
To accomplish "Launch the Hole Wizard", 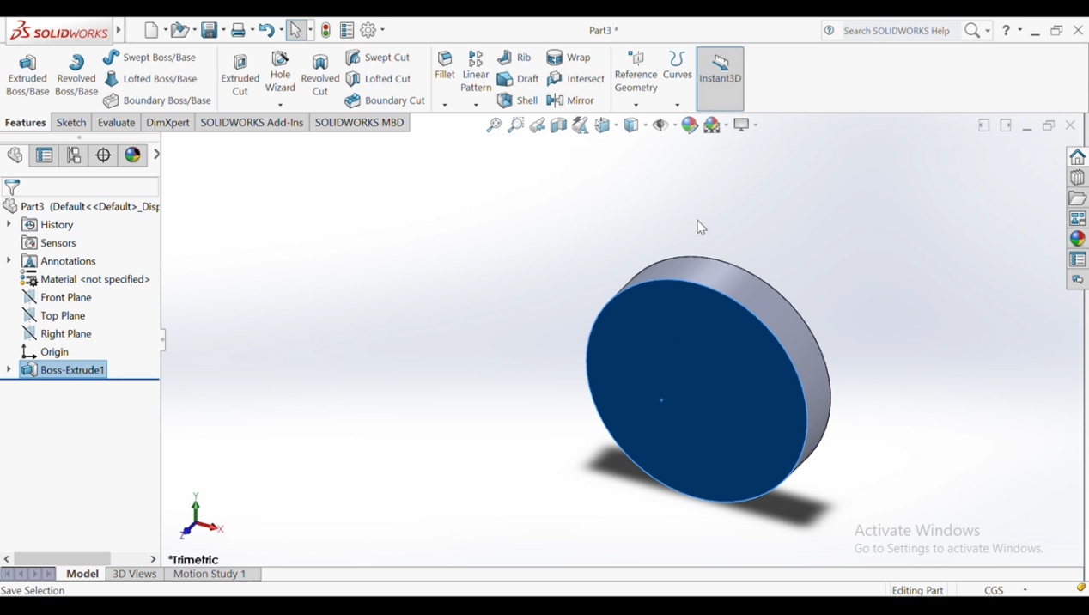I will [x=280, y=72].
